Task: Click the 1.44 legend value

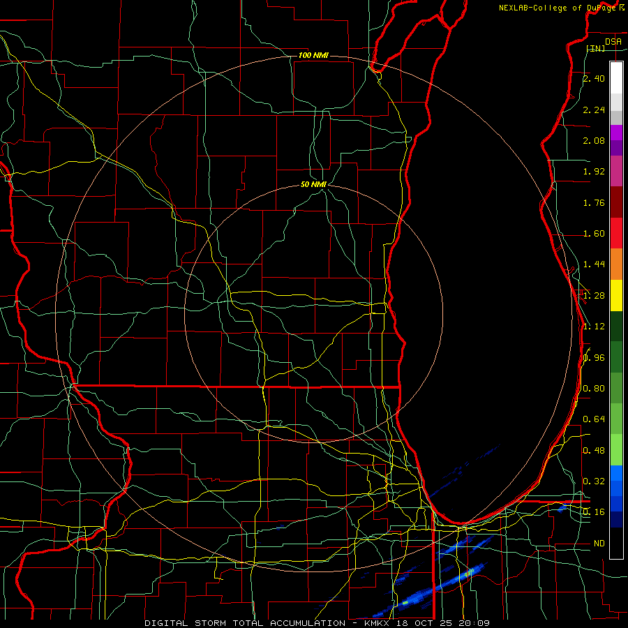Action: pyautogui.click(x=594, y=264)
